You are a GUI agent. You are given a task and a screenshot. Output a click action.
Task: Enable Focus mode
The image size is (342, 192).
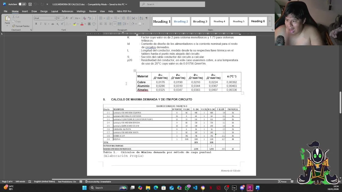point(282,182)
